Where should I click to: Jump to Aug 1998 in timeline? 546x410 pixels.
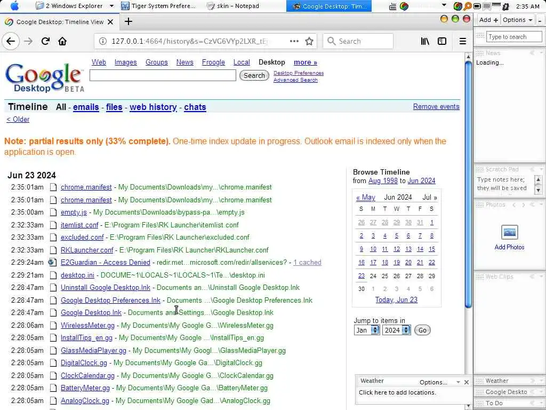tap(383, 180)
